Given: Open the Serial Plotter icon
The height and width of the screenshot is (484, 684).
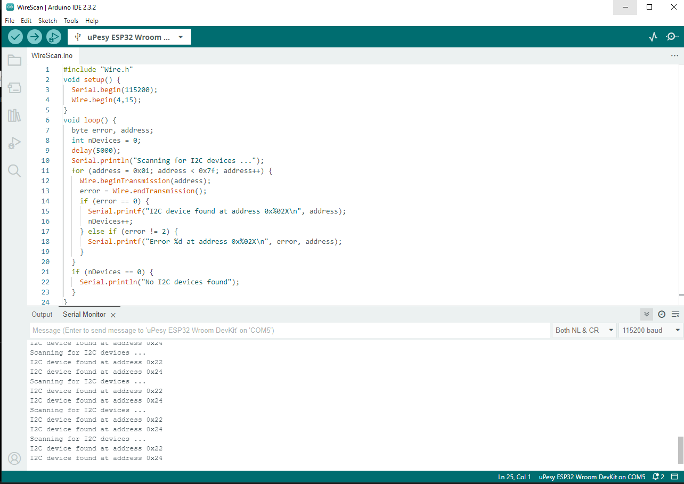Looking at the screenshot, I should [653, 37].
